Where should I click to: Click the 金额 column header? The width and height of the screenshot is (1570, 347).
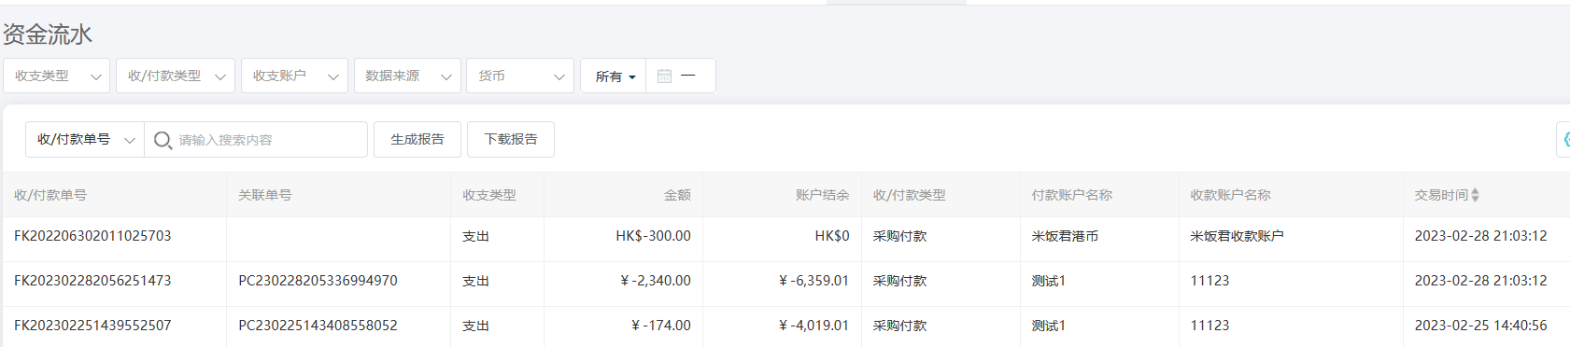pyautogui.click(x=677, y=195)
